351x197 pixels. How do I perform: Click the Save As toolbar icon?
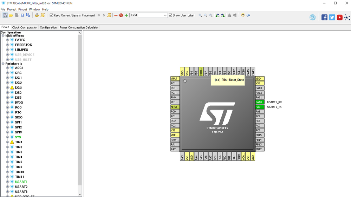(28, 15)
